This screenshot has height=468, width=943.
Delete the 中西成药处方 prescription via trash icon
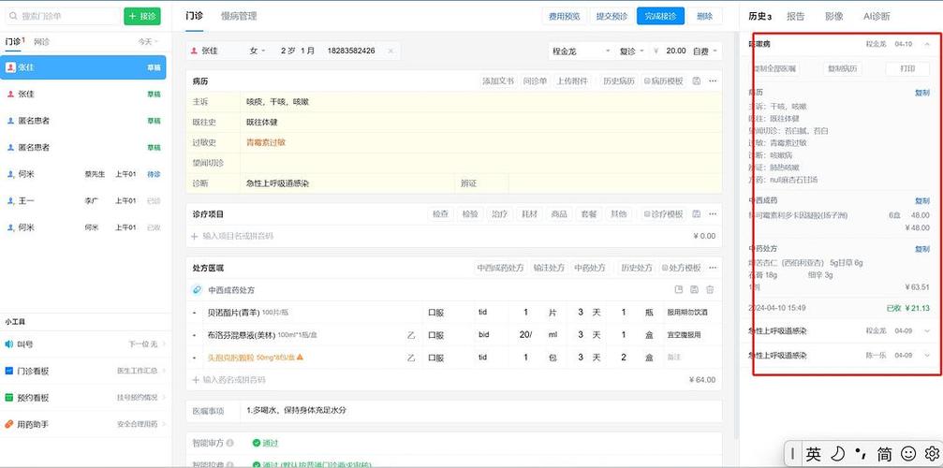point(710,289)
